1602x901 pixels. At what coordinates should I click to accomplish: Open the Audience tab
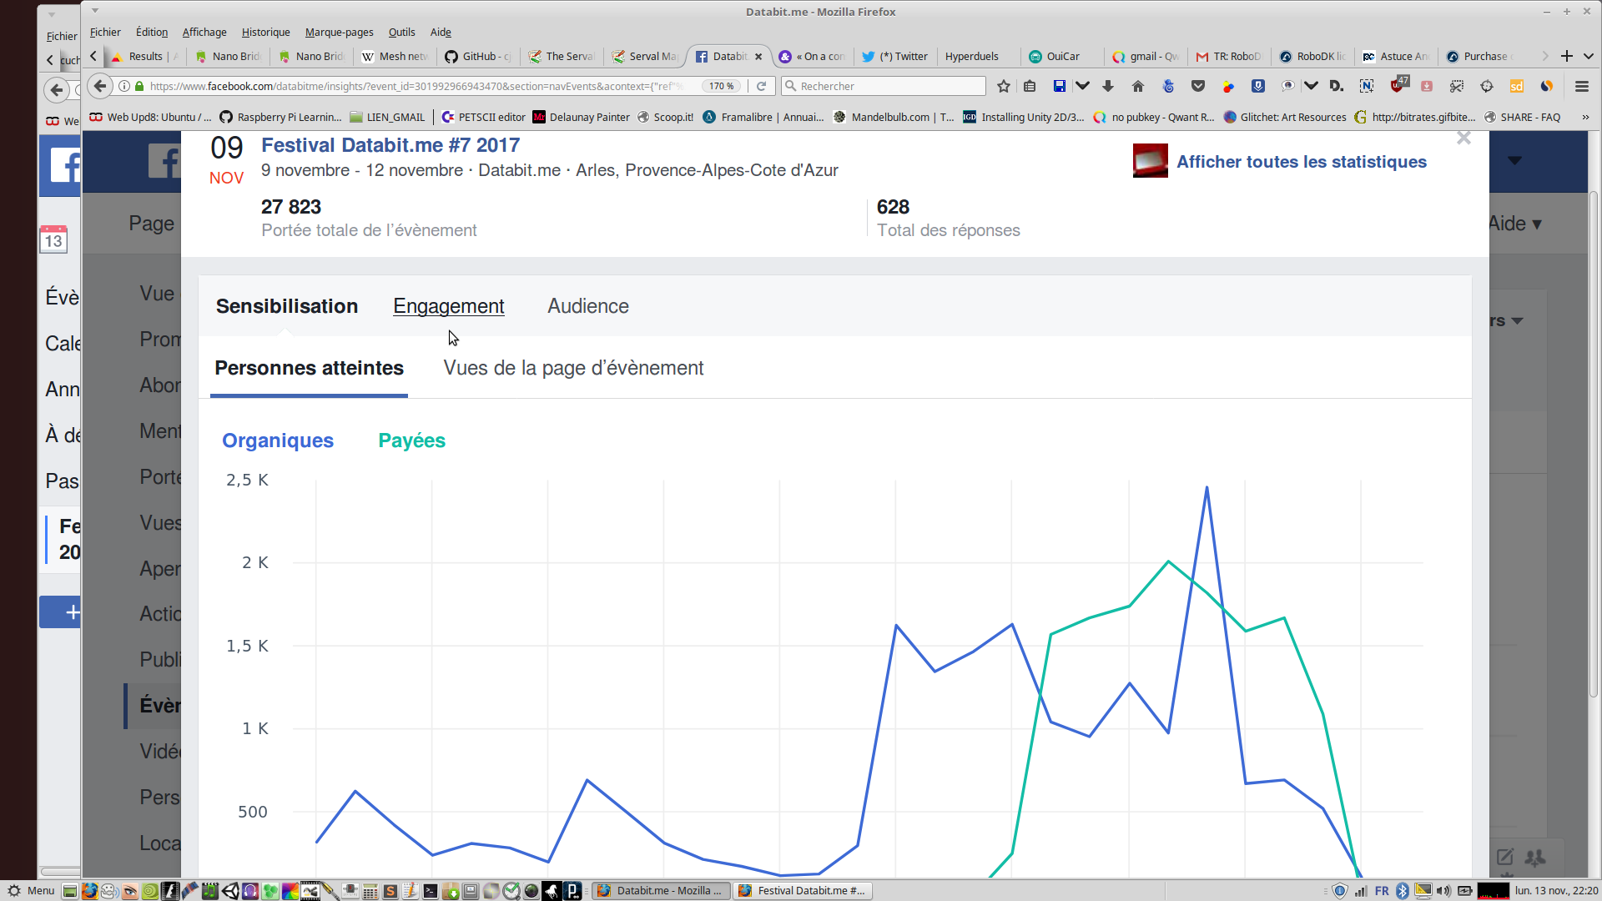coord(587,306)
